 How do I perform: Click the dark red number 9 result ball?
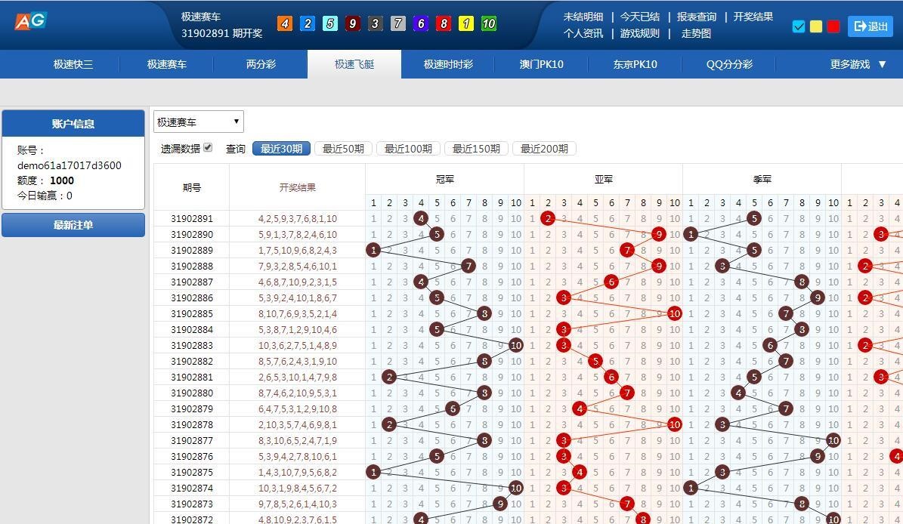pos(352,24)
